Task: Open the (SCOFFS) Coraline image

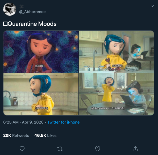Action: point(41,94)
